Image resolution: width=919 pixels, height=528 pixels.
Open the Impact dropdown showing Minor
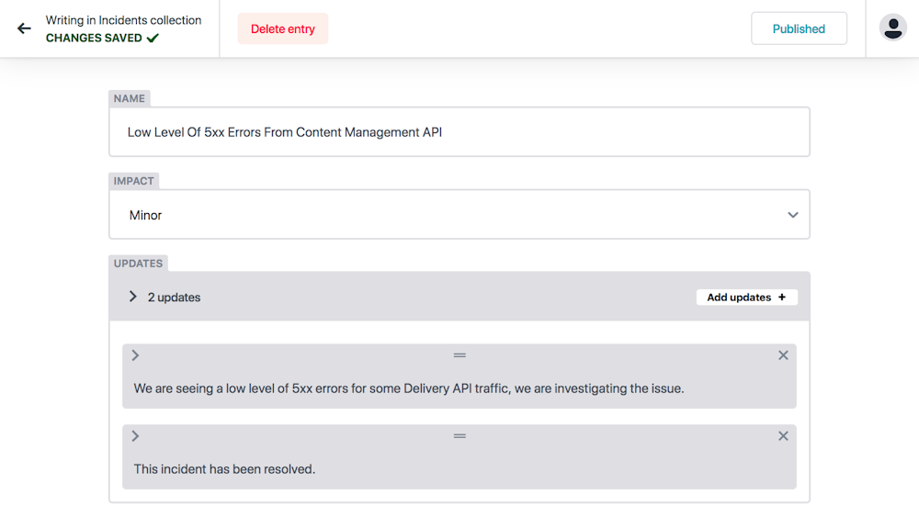tap(459, 214)
